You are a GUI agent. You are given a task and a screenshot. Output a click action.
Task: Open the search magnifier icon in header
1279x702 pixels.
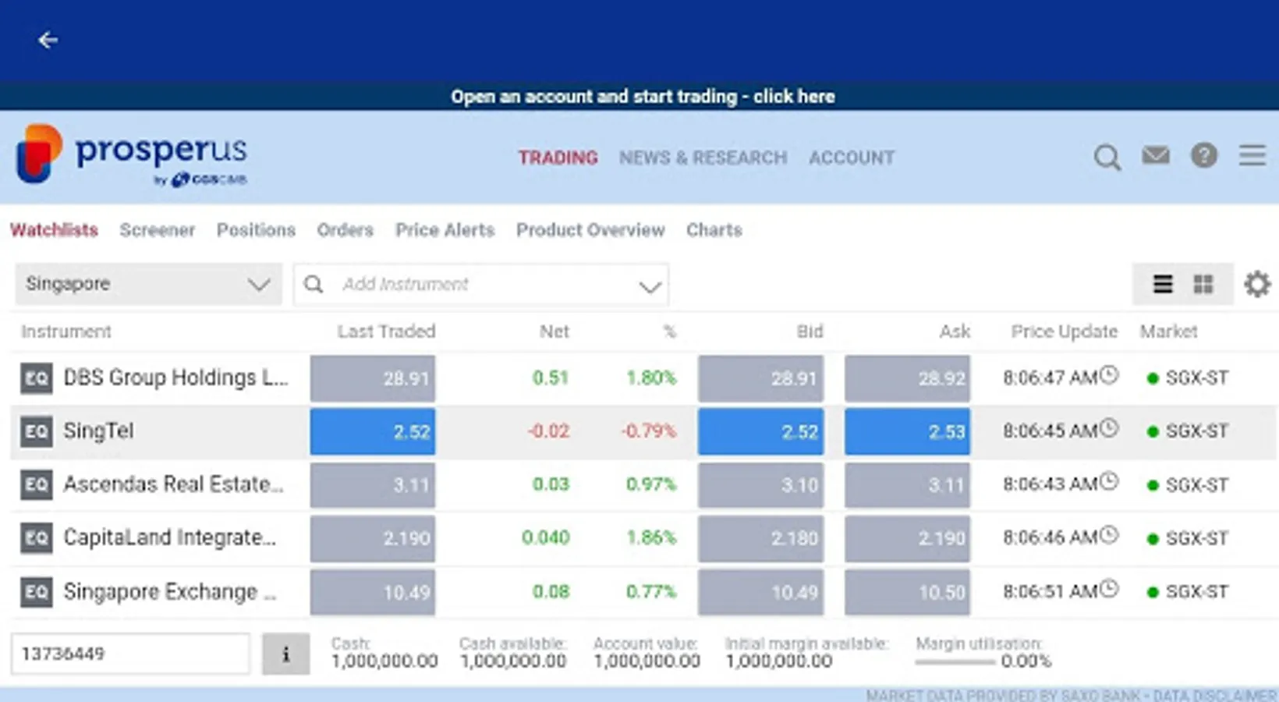[1107, 158]
